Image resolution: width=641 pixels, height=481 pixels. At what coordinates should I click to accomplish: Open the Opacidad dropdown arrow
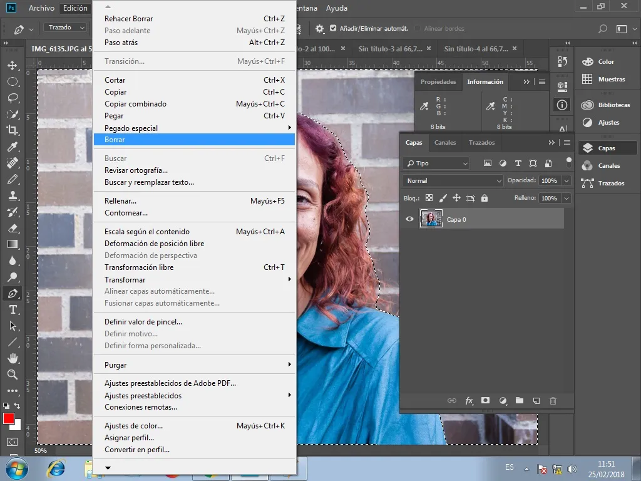coord(567,181)
